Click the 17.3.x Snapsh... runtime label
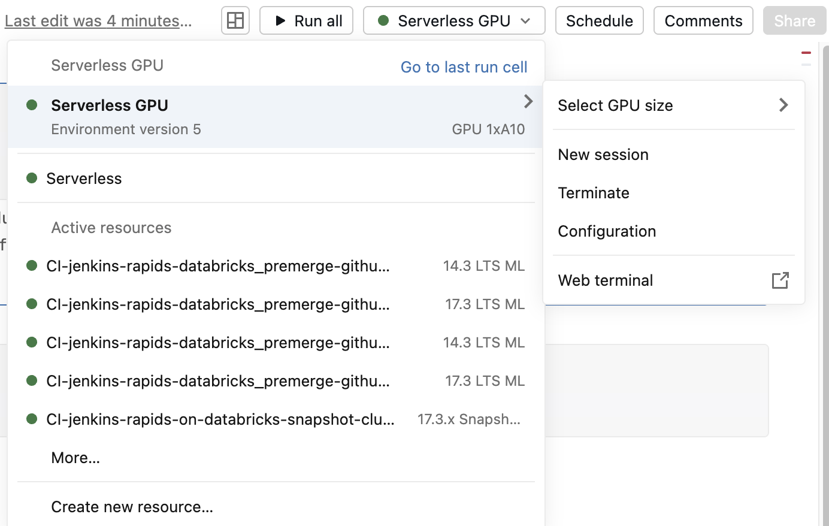 click(469, 419)
